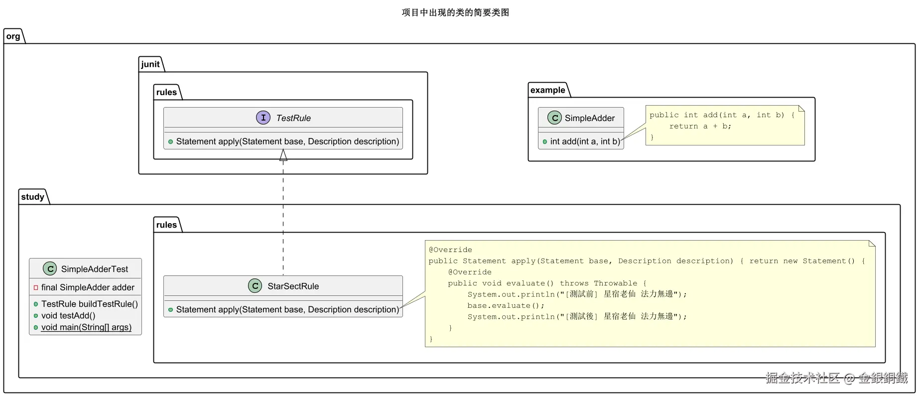This screenshot has width=919, height=396.
Task: Click the green dot before buildTestRule()
Action: click(36, 304)
